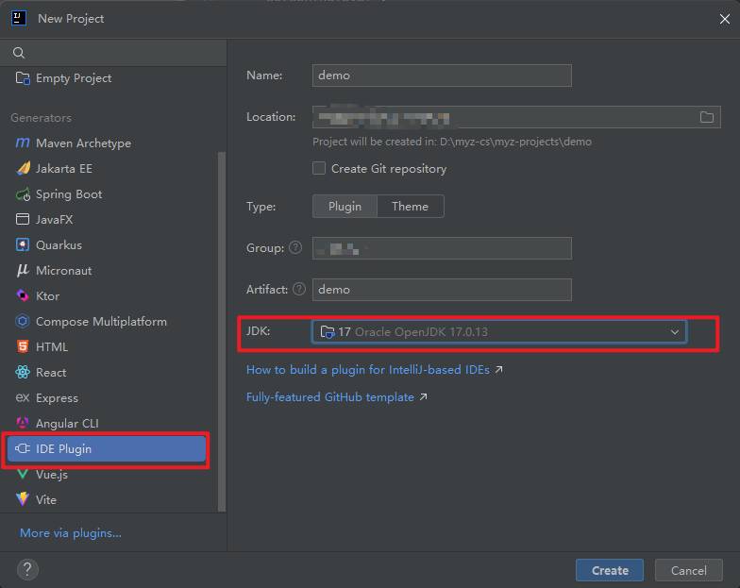Show help for the Group field
Screen dimensions: 740x588
point(295,247)
